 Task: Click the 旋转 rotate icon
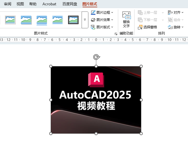(x=170, y=27)
